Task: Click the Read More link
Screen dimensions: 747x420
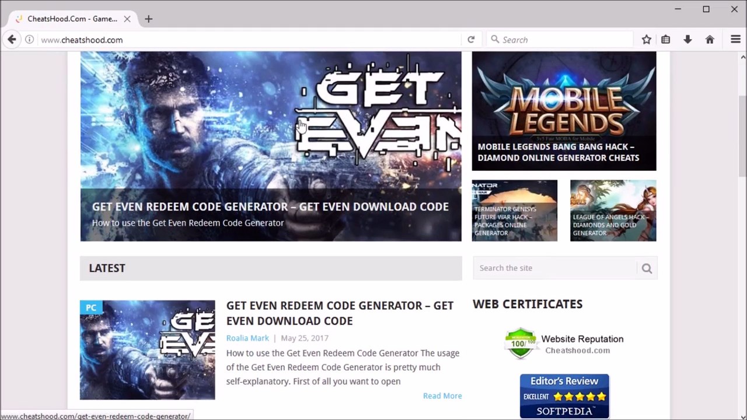Action: [442, 395]
